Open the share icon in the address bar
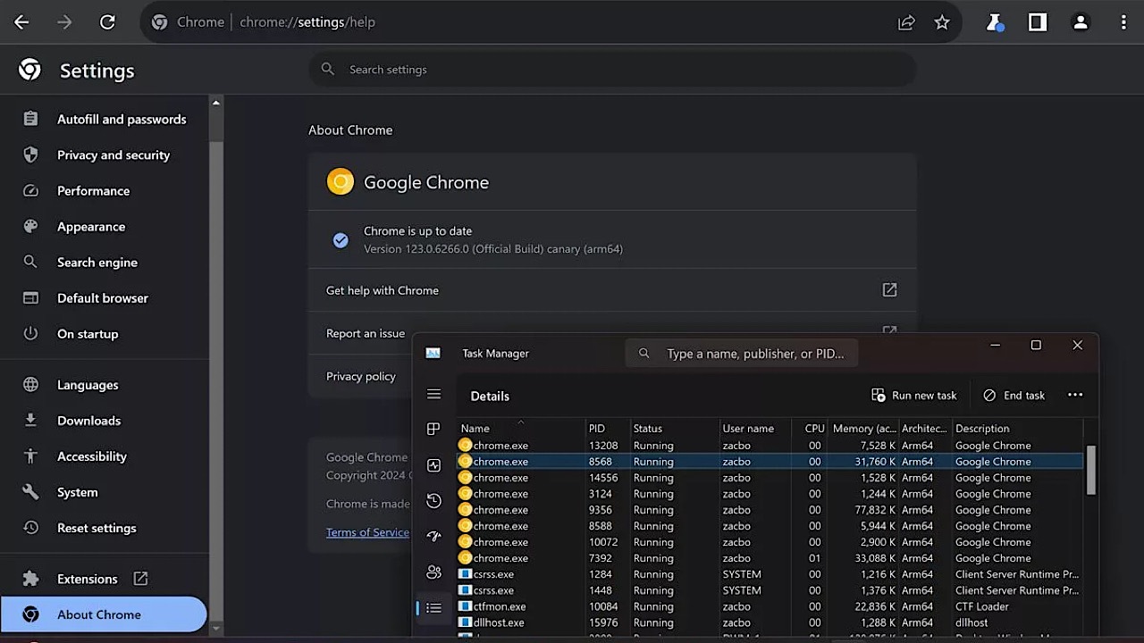 click(906, 22)
